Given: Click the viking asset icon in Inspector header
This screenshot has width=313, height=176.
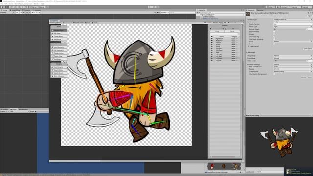Looking at the screenshot, I should click(x=248, y=14).
